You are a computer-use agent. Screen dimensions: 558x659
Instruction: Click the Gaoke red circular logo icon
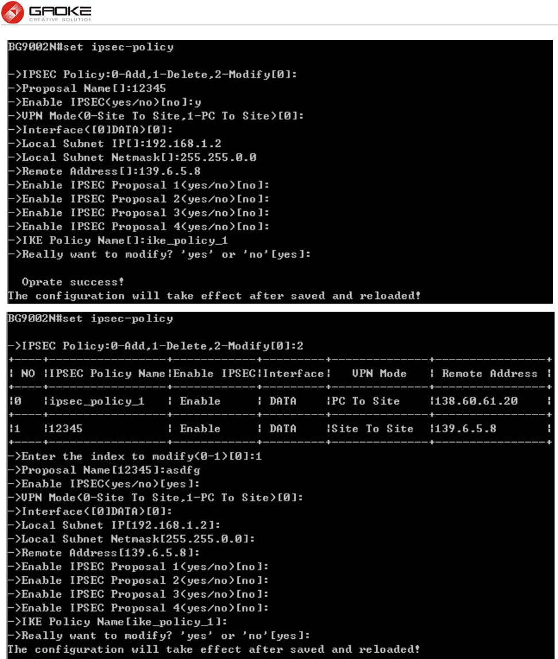click(x=13, y=12)
